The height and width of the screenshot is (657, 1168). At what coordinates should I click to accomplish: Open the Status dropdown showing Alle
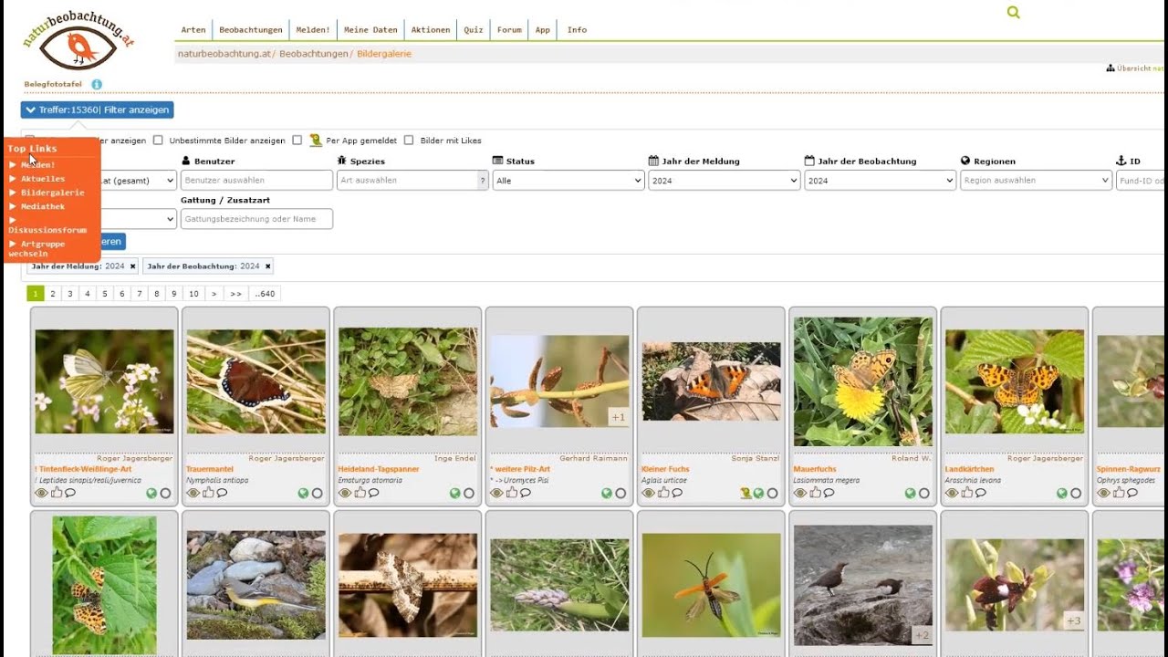pos(568,181)
